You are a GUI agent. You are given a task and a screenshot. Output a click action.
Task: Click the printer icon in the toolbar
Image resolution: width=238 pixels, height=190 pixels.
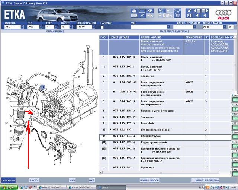134,10
